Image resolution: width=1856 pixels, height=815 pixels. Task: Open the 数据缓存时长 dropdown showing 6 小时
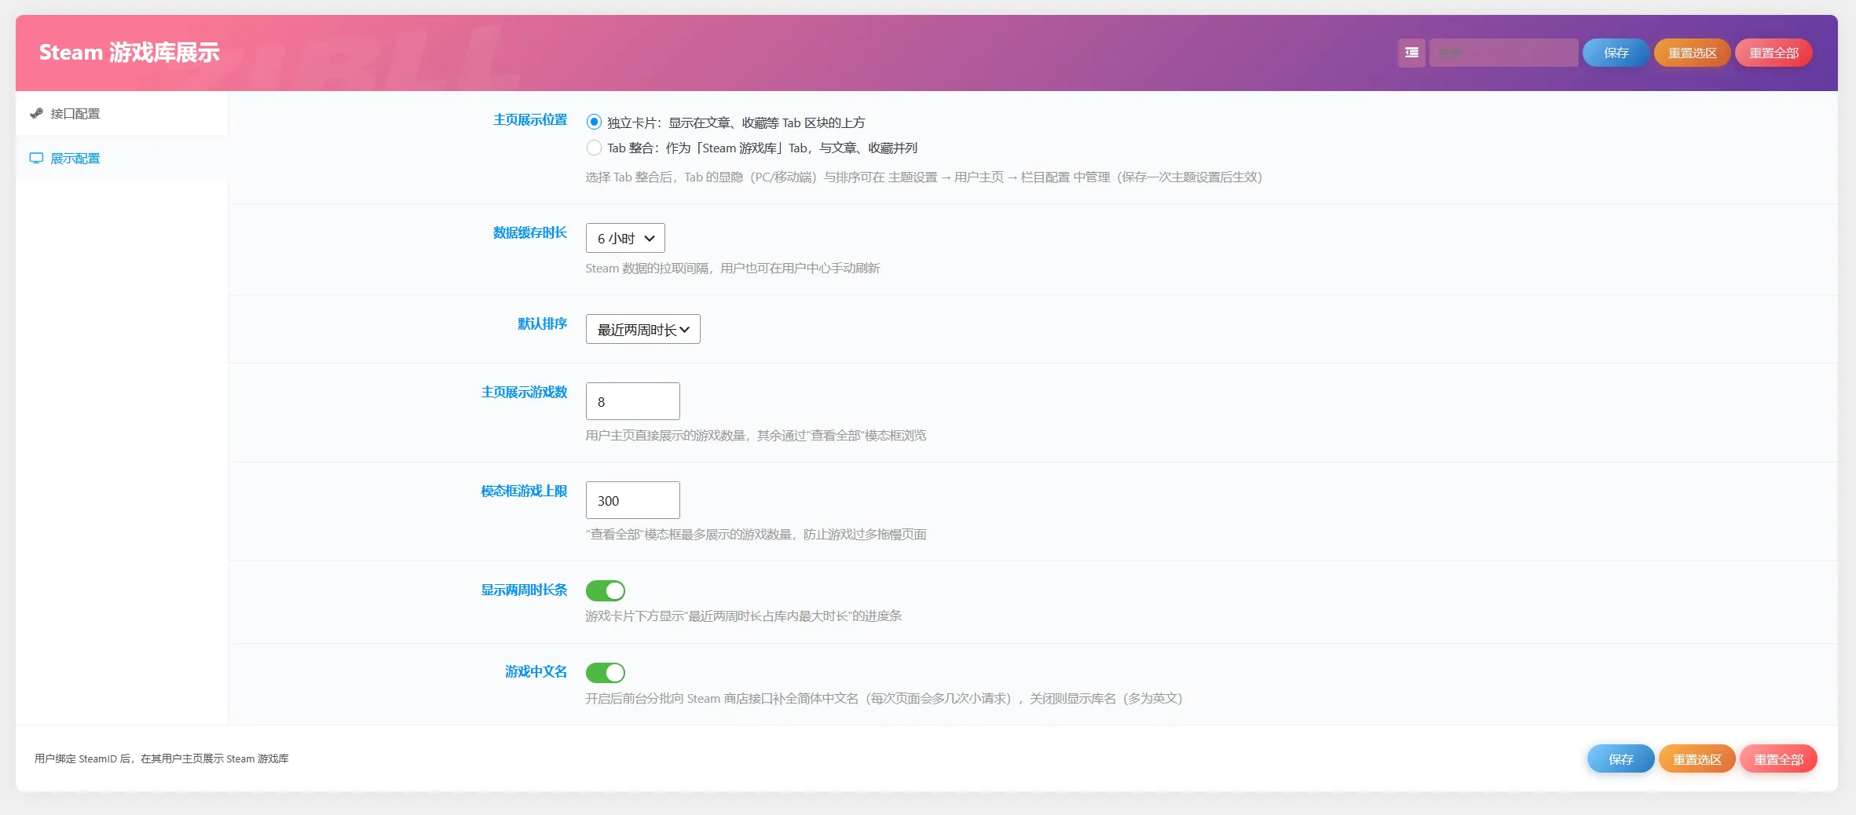625,238
